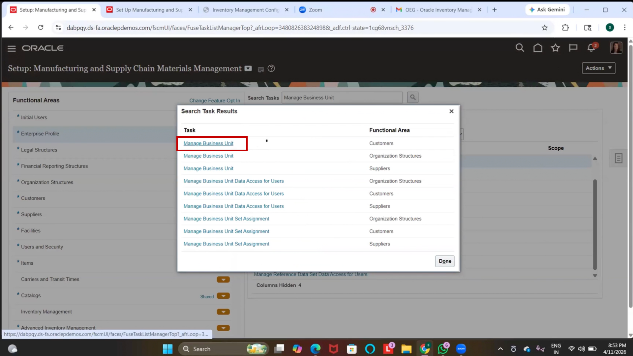Switch to OEG Oracle Inventory Gmail tab
633x356 pixels.
coord(438,10)
